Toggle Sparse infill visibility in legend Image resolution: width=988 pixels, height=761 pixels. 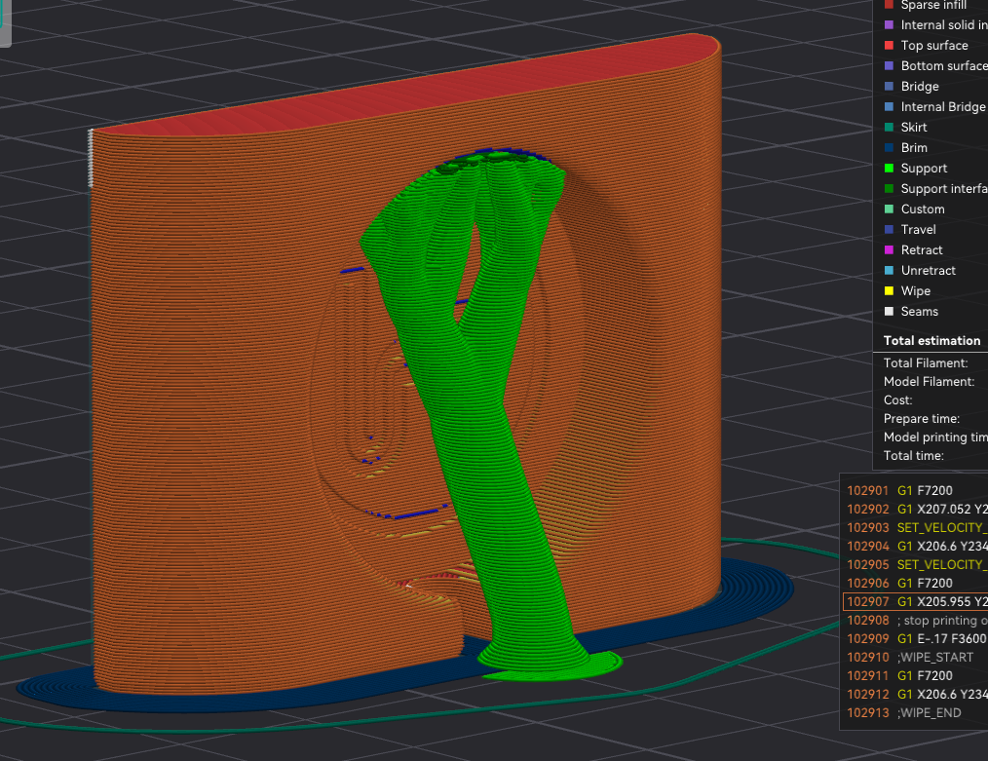coord(933,5)
